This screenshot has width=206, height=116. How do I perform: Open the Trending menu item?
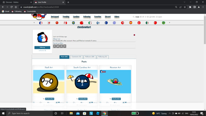point(66,17)
